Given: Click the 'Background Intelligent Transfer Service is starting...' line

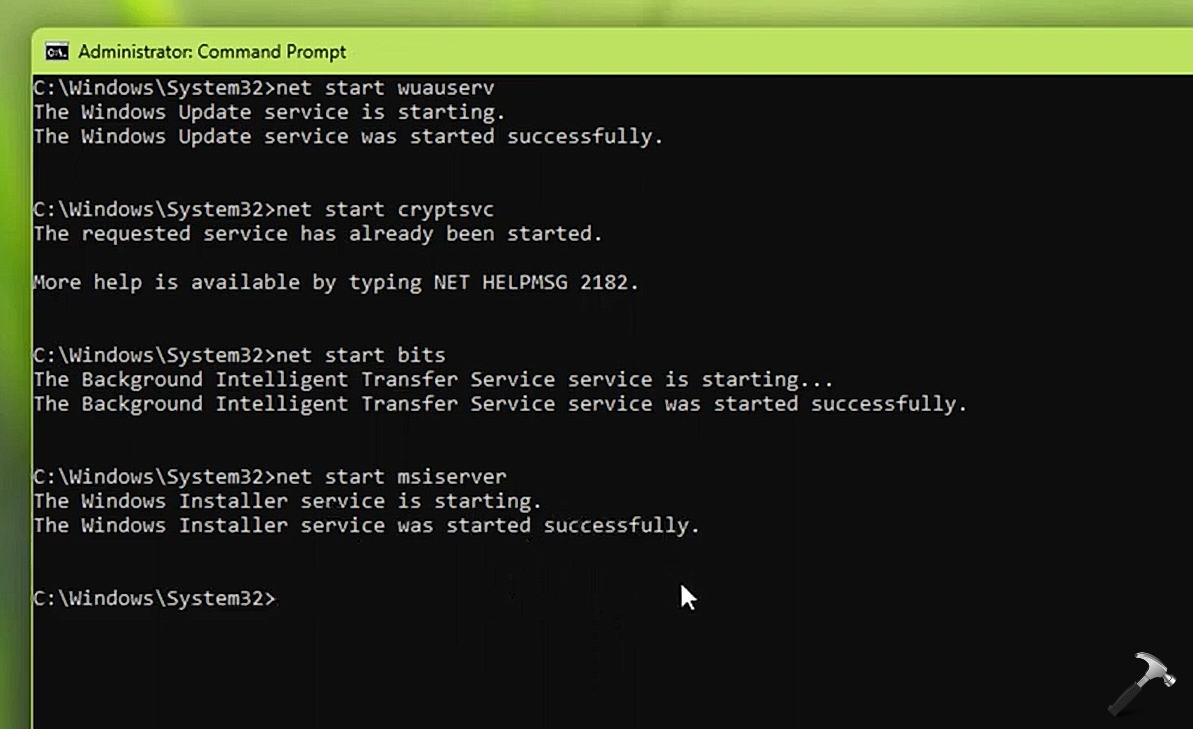Looking at the screenshot, I should pos(433,379).
